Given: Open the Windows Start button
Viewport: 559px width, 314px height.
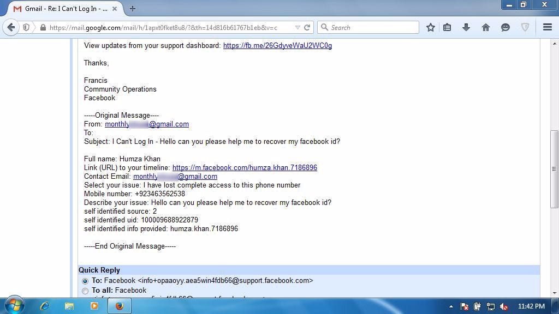Looking at the screenshot, I should click(x=15, y=305).
